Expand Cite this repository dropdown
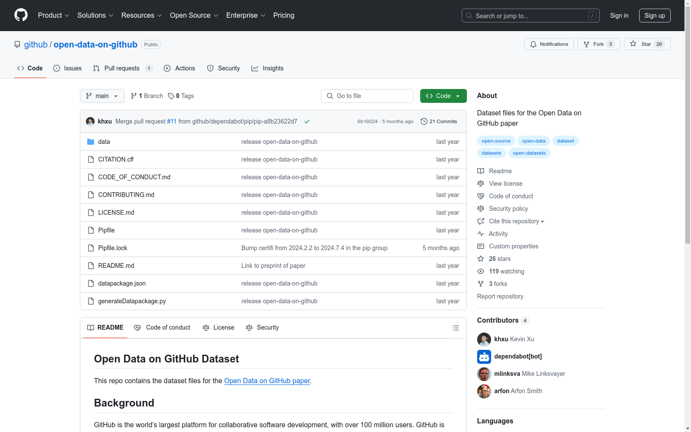The height and width of the screenshot is (432, 691). coord(517,221)
